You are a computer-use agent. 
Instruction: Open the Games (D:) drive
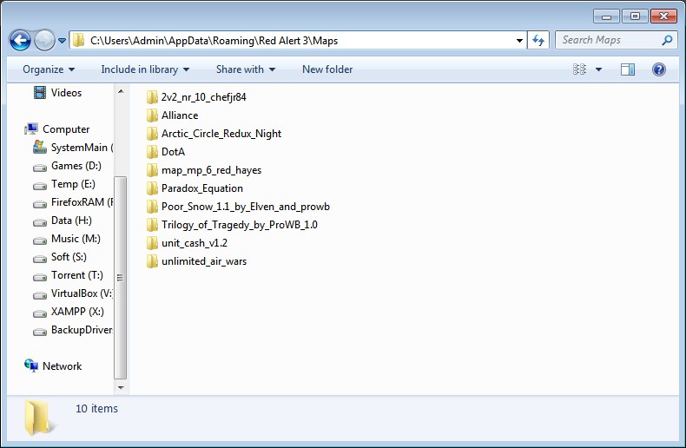point(76,166)
